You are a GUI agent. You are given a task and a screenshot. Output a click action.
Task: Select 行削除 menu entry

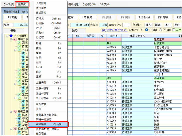[x=48, y=23]
